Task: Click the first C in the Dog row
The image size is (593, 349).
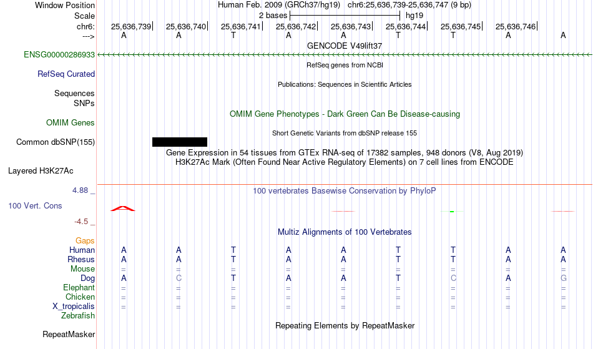Action: point(179,278)
